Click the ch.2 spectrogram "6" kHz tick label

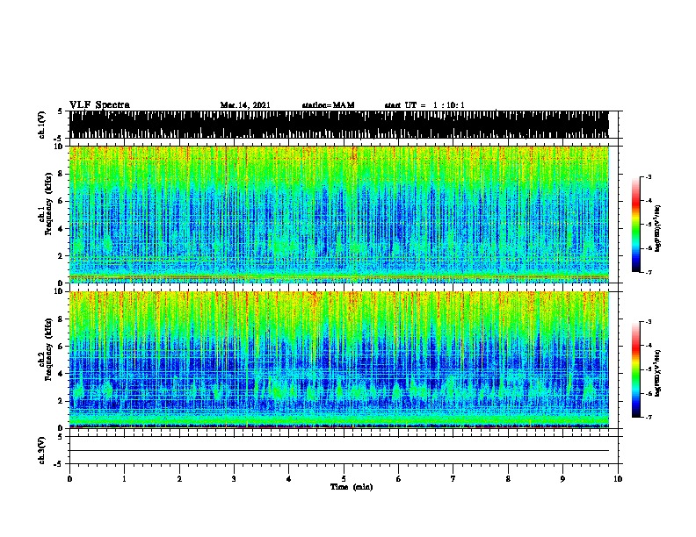point(61,347)
